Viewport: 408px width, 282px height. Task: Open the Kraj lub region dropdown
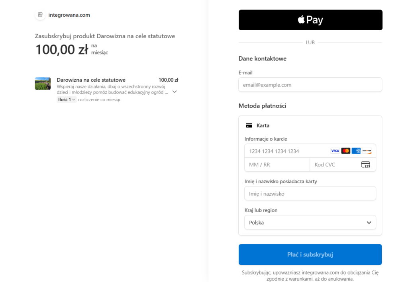tap(310, 222)
